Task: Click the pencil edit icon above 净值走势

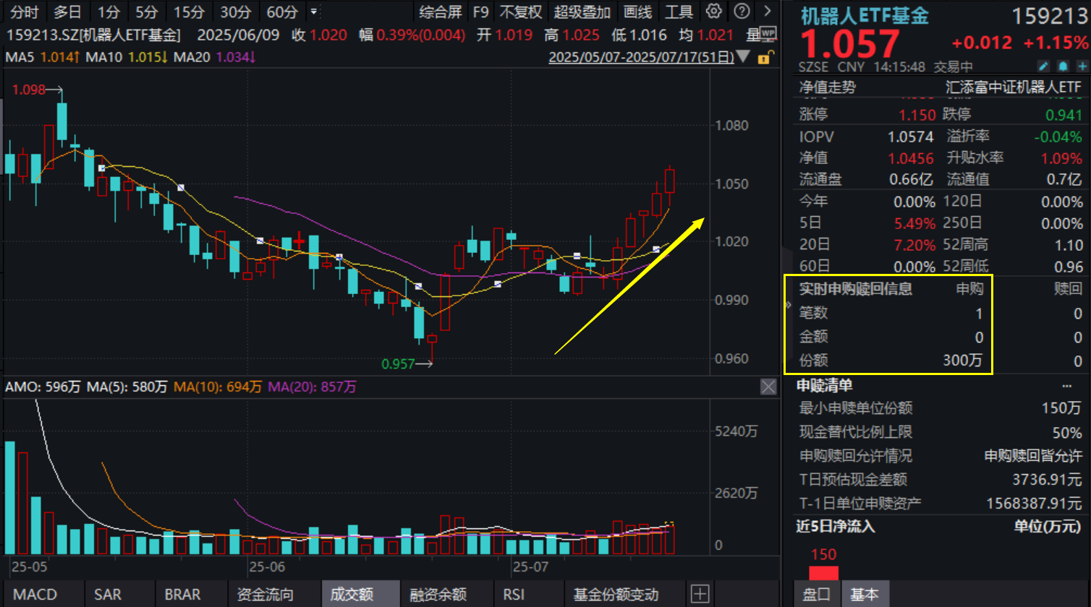Action: [1043, 66]
